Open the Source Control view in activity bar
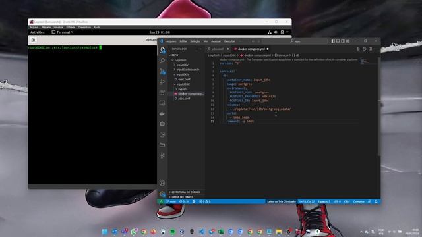The height and width of the screenshot is (237, 422). click(162, 72)
